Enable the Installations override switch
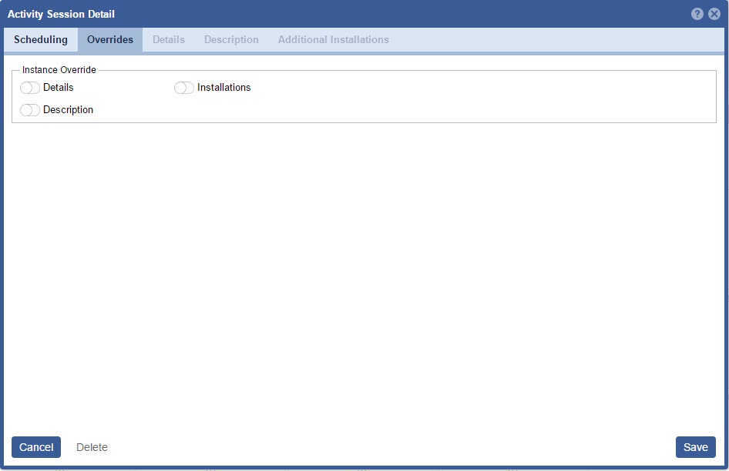 pos(184,88)
